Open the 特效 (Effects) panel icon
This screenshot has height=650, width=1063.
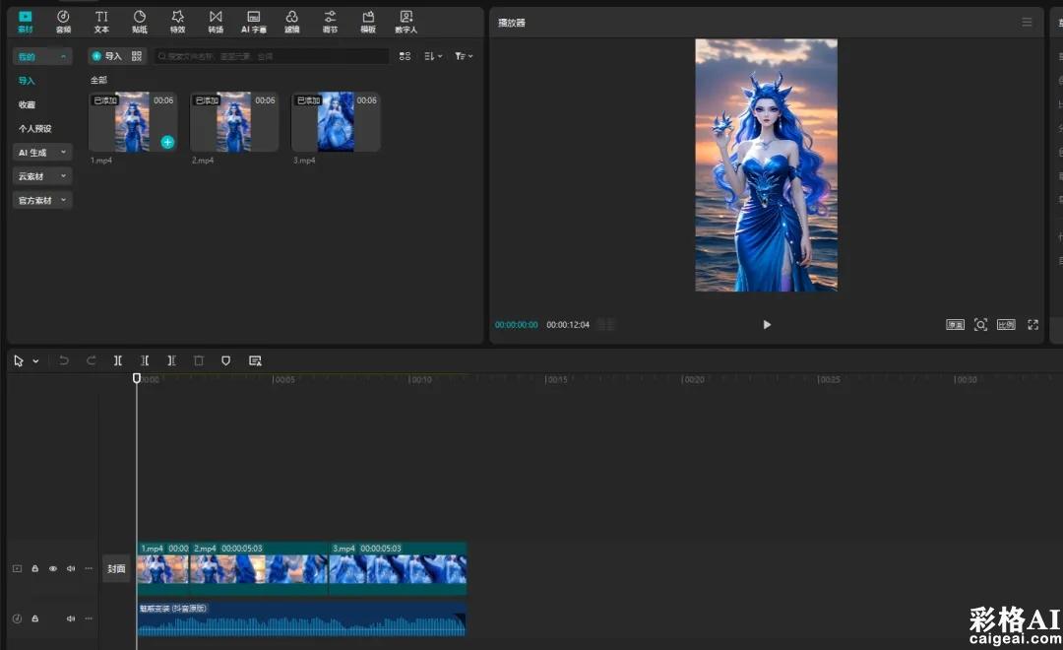pos(177,18)
